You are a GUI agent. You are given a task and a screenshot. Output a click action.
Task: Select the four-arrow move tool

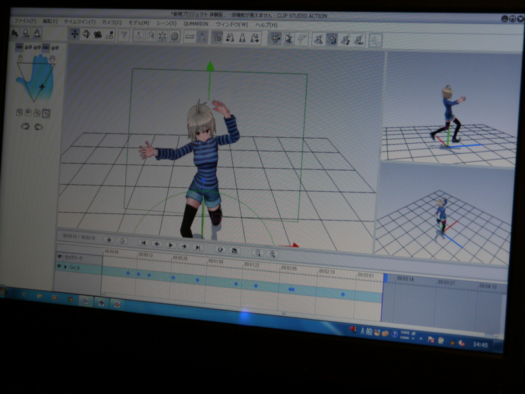point(75,34)
